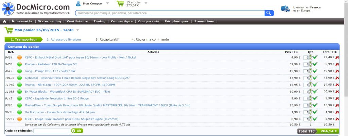Click the green cart icon beside 15 articles
The width and height of the screenshot is (348, 136).
pos(120,3)
